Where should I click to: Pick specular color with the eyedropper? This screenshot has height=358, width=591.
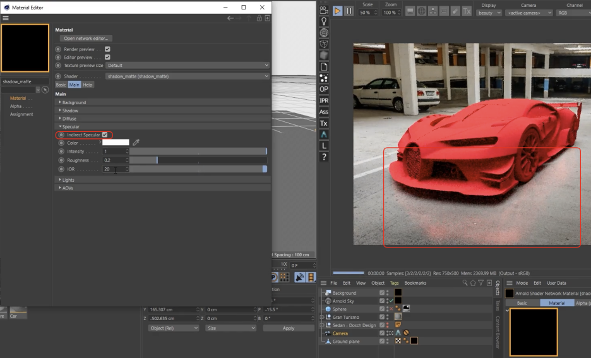tap(136, 143)
